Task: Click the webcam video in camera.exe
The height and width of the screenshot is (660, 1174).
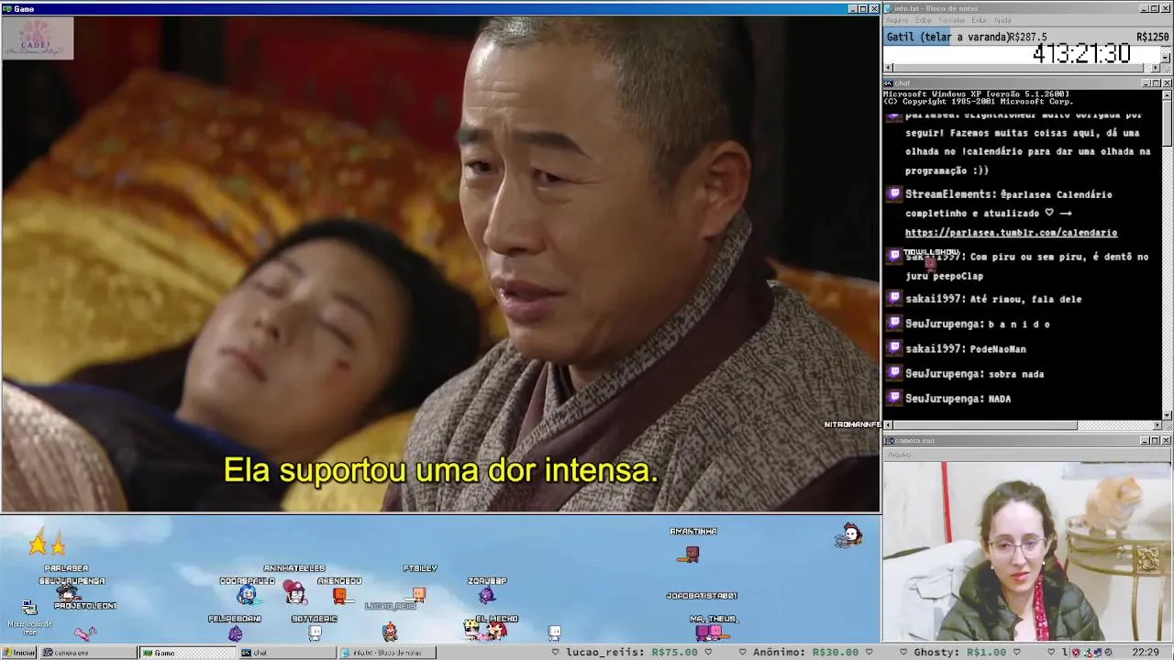Action: tap(1027, 551)
